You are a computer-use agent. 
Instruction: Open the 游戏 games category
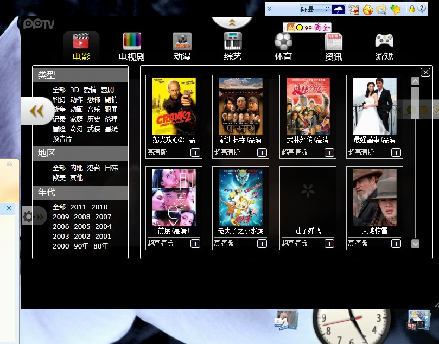click(384, 47)
